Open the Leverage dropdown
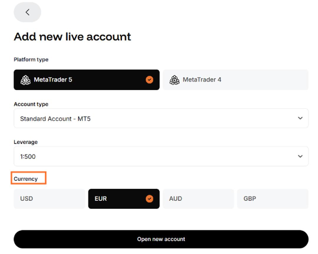This screenshot has width=318, height=254. 161,156
